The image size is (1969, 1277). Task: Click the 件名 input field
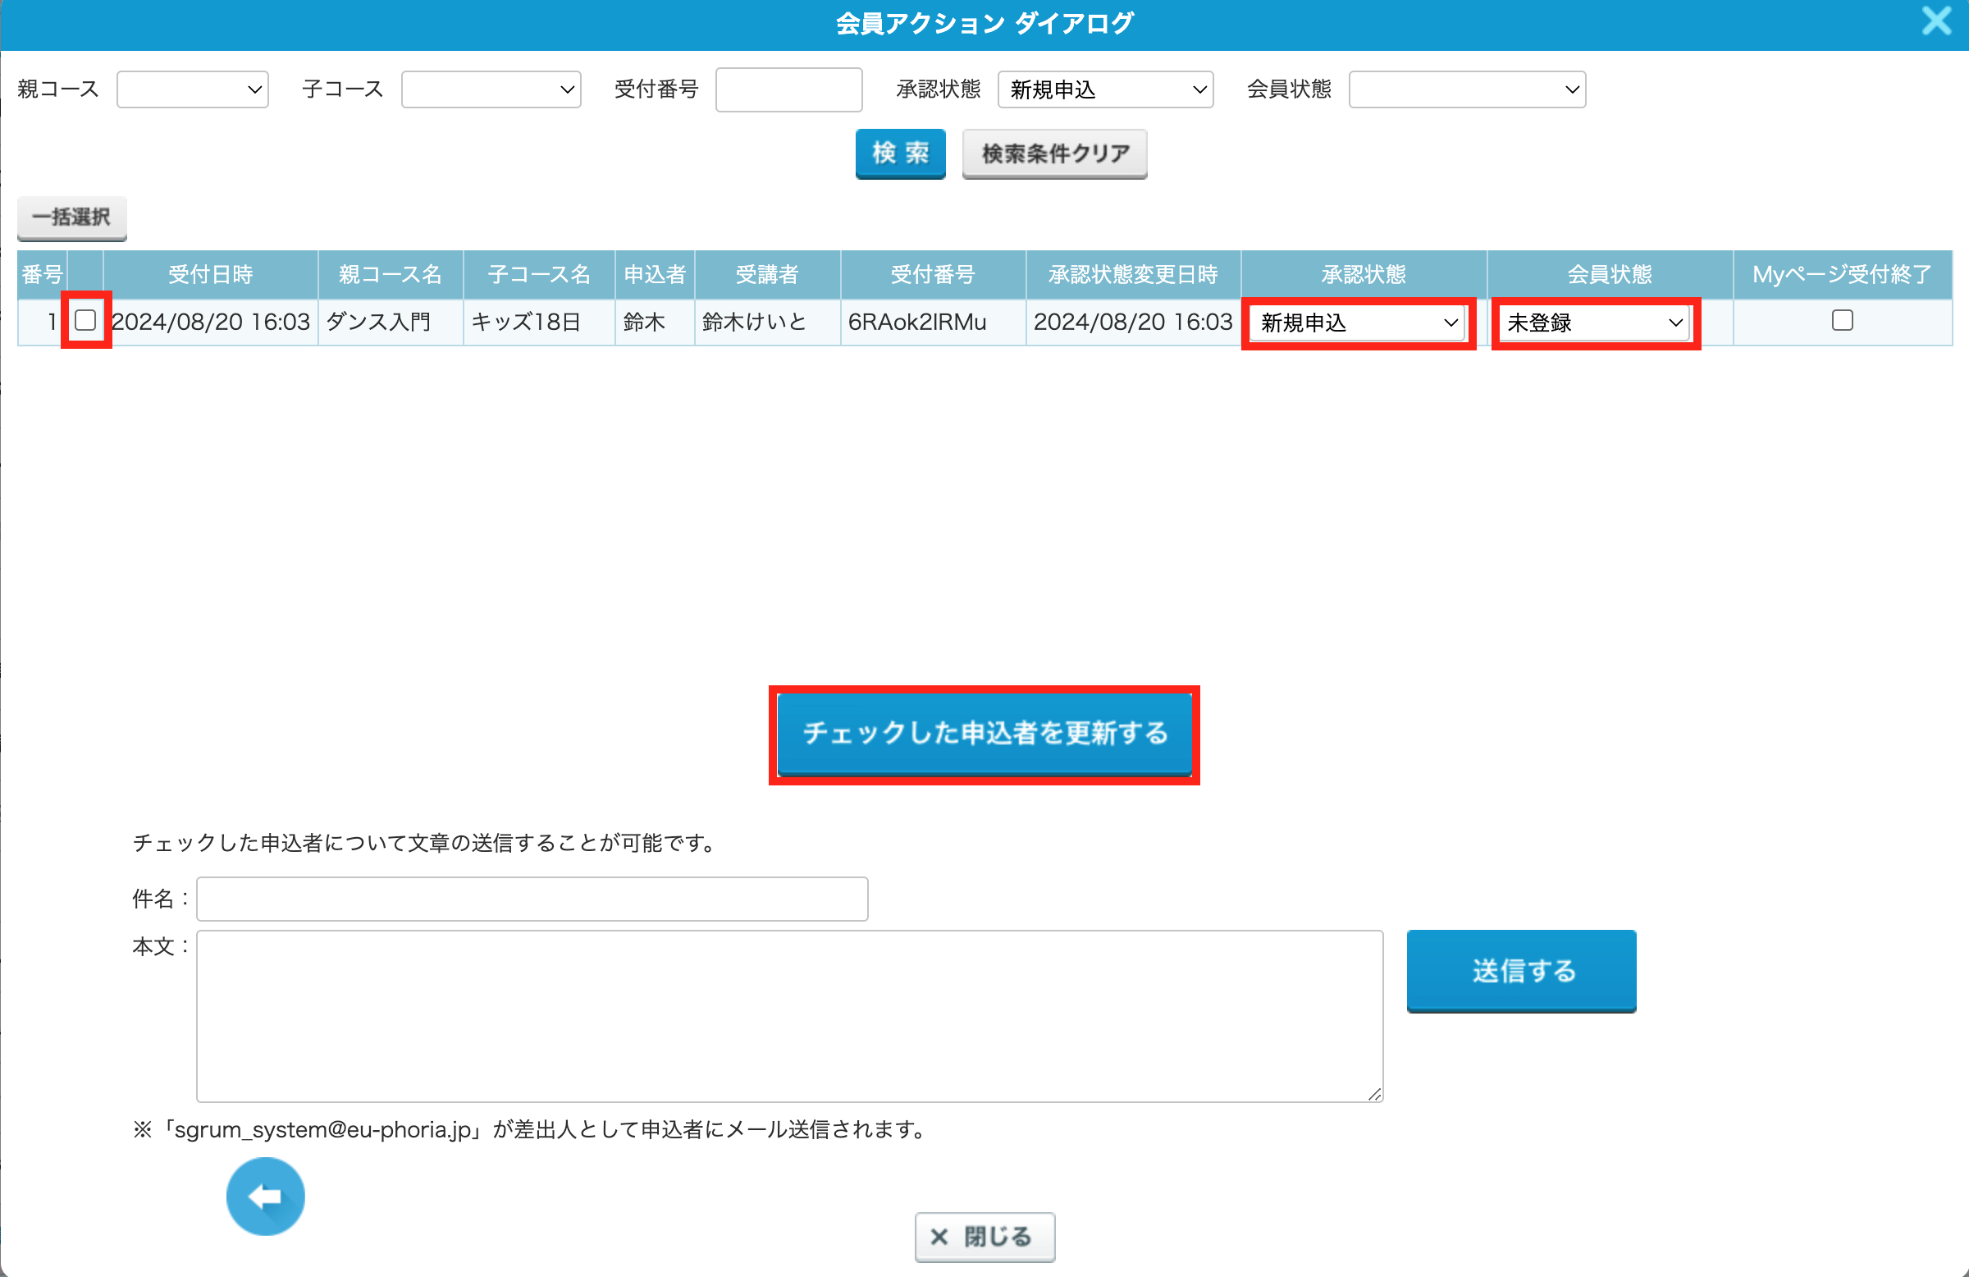pyautogui.click(x=532, y=899)
